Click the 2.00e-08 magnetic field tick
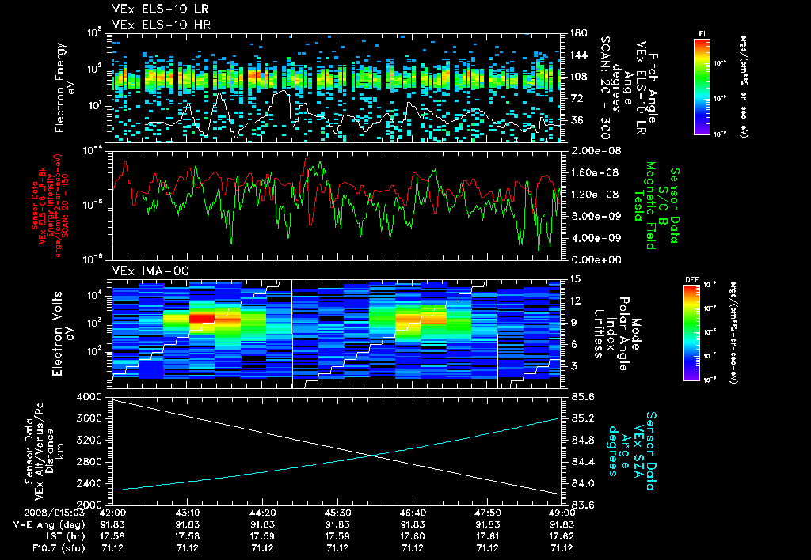This screenshot has height=560, width=811. click(596, 151)
